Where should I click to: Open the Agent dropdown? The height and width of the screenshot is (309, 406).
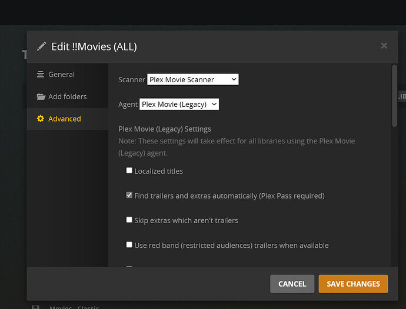click(179, 104)
